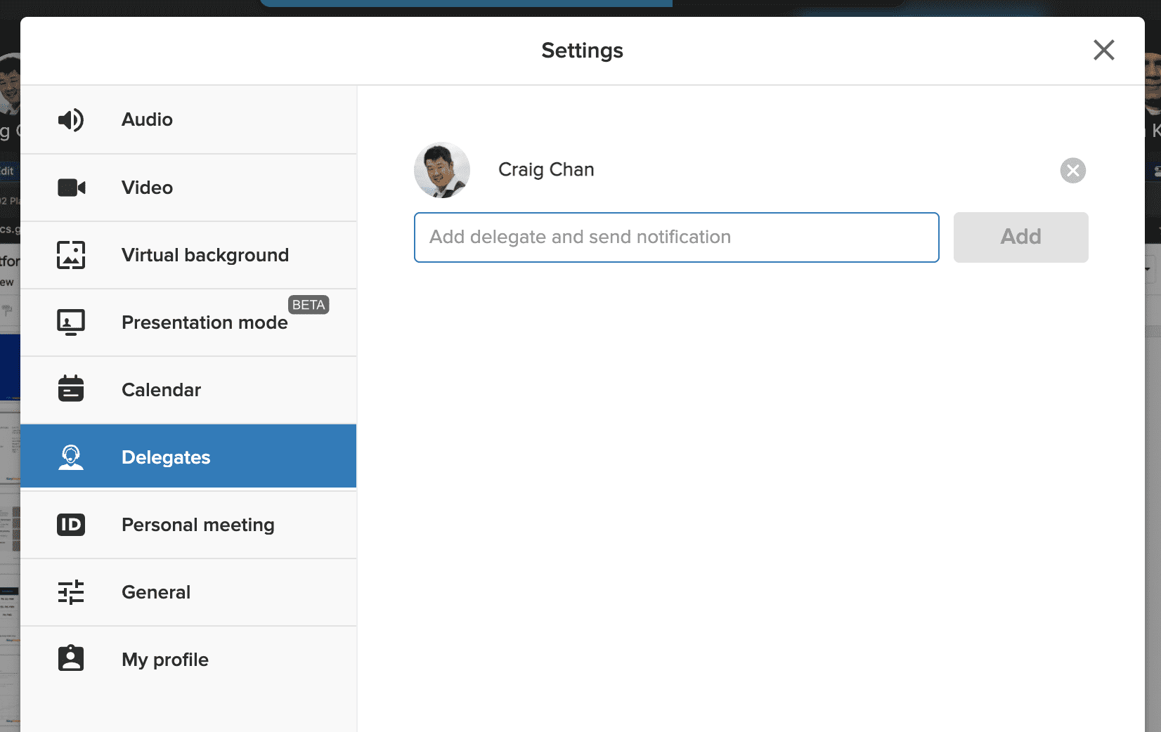Go to the Virtual background tab label
The image size is (1161, 732).
(x=205, y=255)
